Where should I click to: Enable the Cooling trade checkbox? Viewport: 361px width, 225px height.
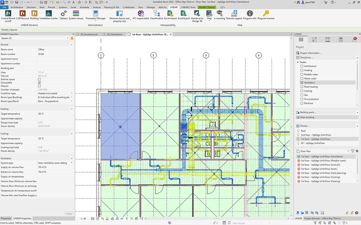point(302,91)
